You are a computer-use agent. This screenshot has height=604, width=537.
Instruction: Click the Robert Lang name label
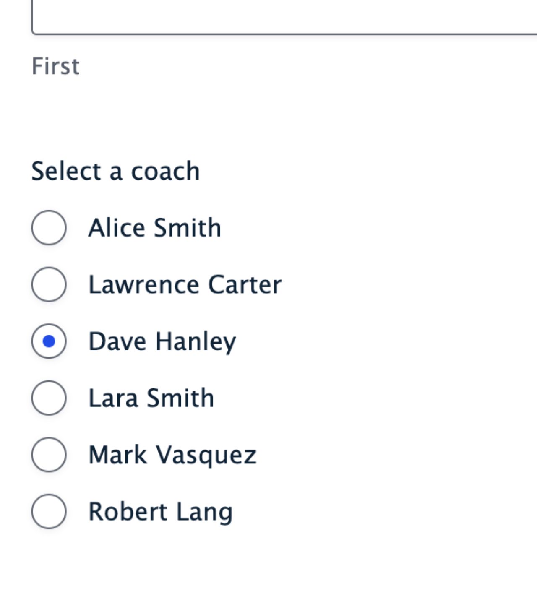pos(161,511)
